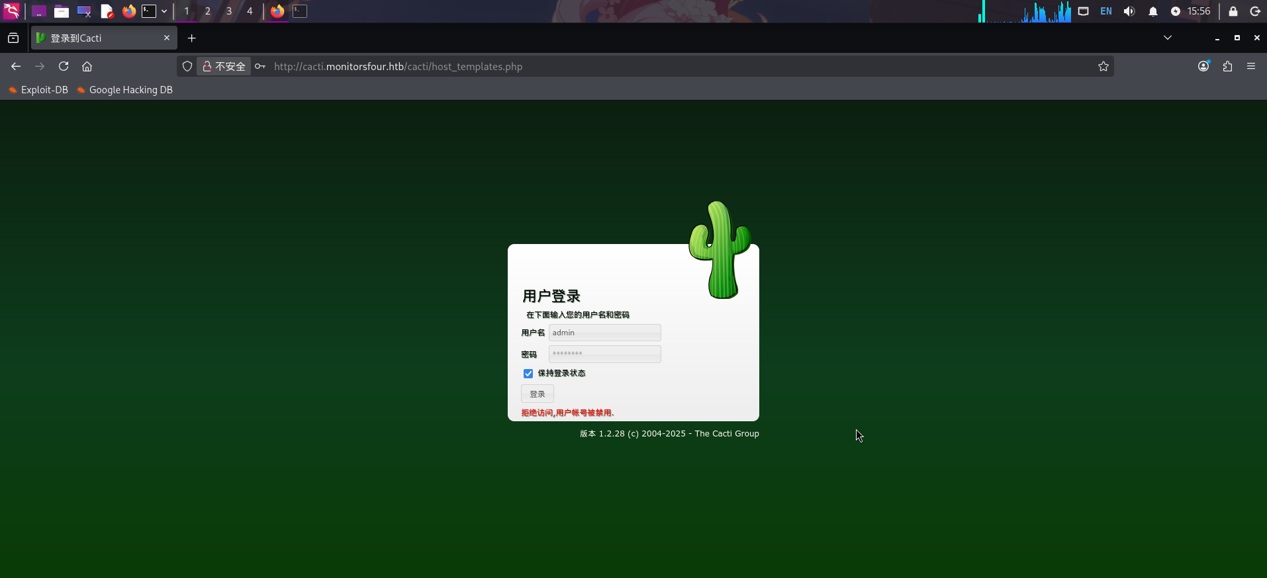1267x578 pixels.
Task: Go back to the previous page
Action: (x=16, y=66)
